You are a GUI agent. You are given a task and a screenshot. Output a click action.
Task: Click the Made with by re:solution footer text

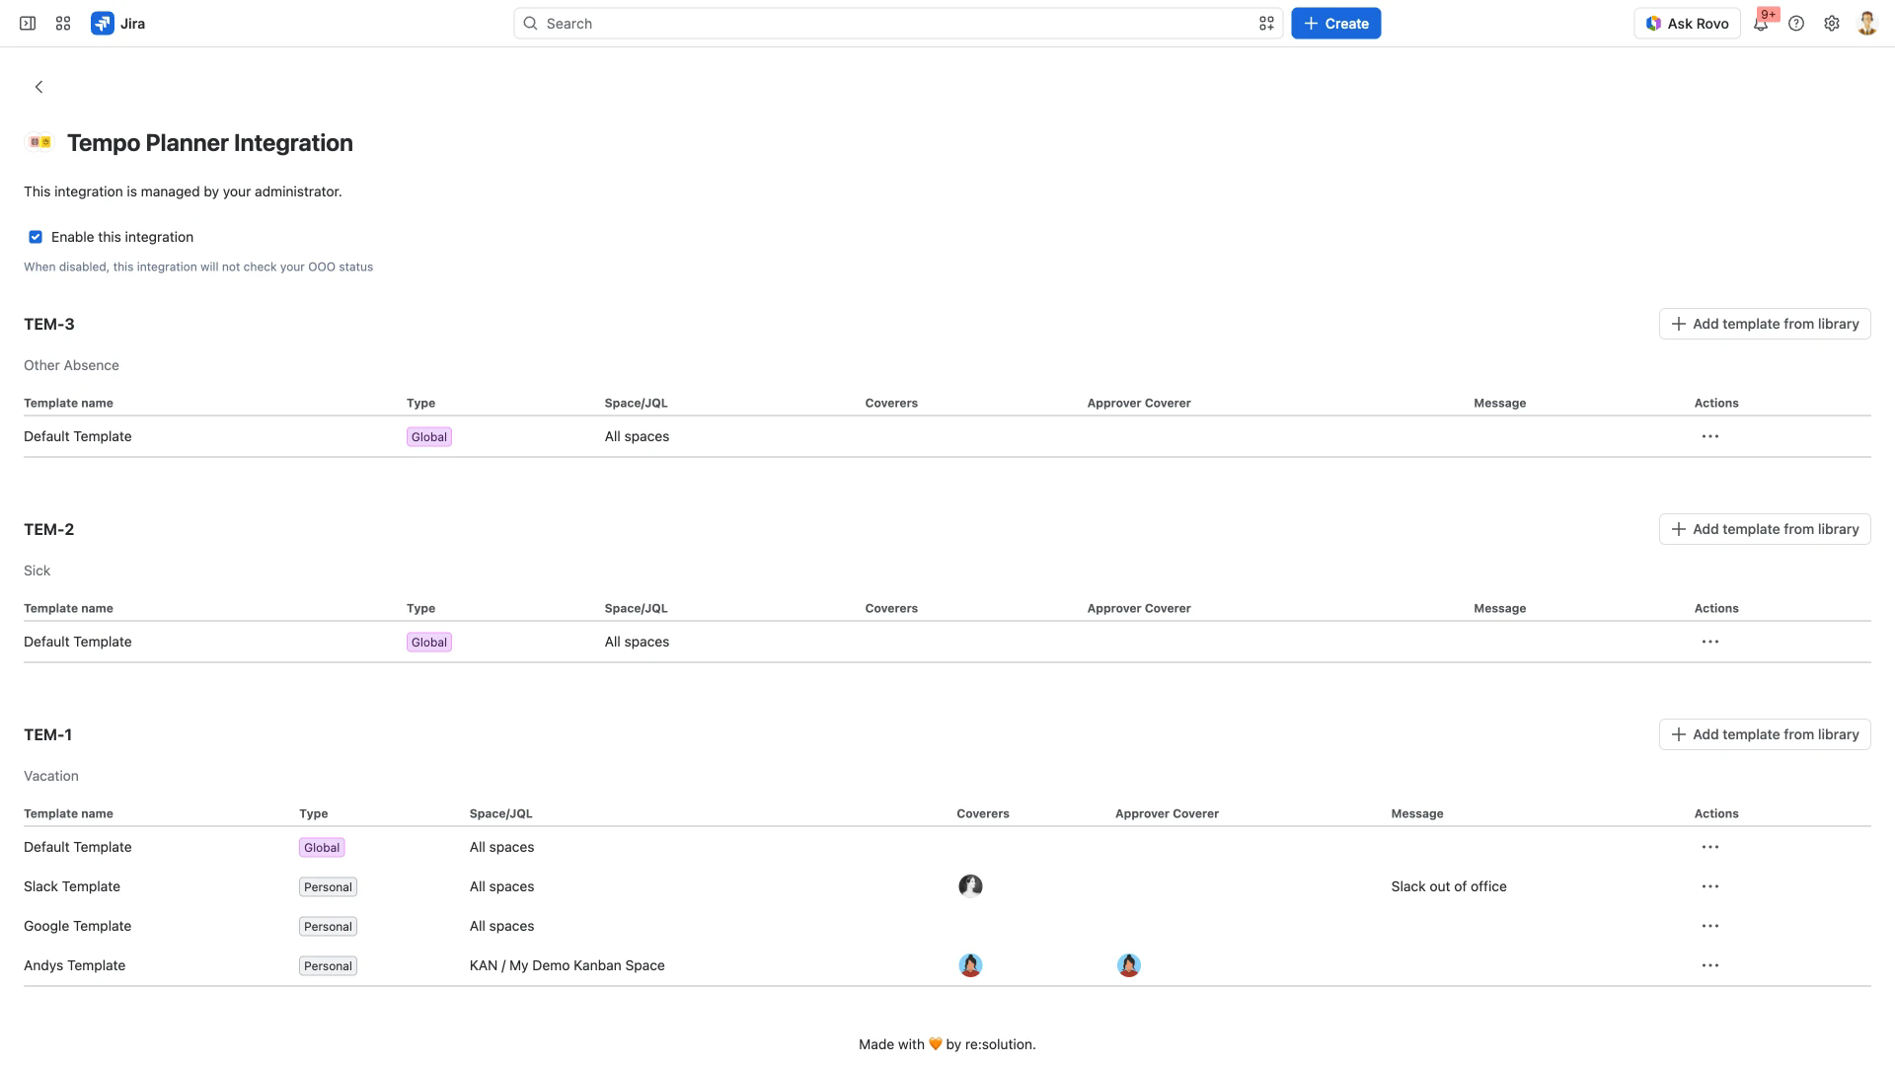tap(947, 1044)
